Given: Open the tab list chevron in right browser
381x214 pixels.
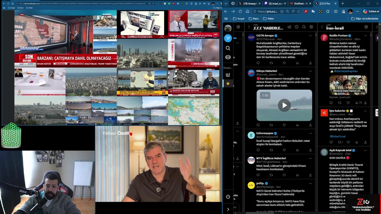Looking at the screenshot, I should [226, 4].
